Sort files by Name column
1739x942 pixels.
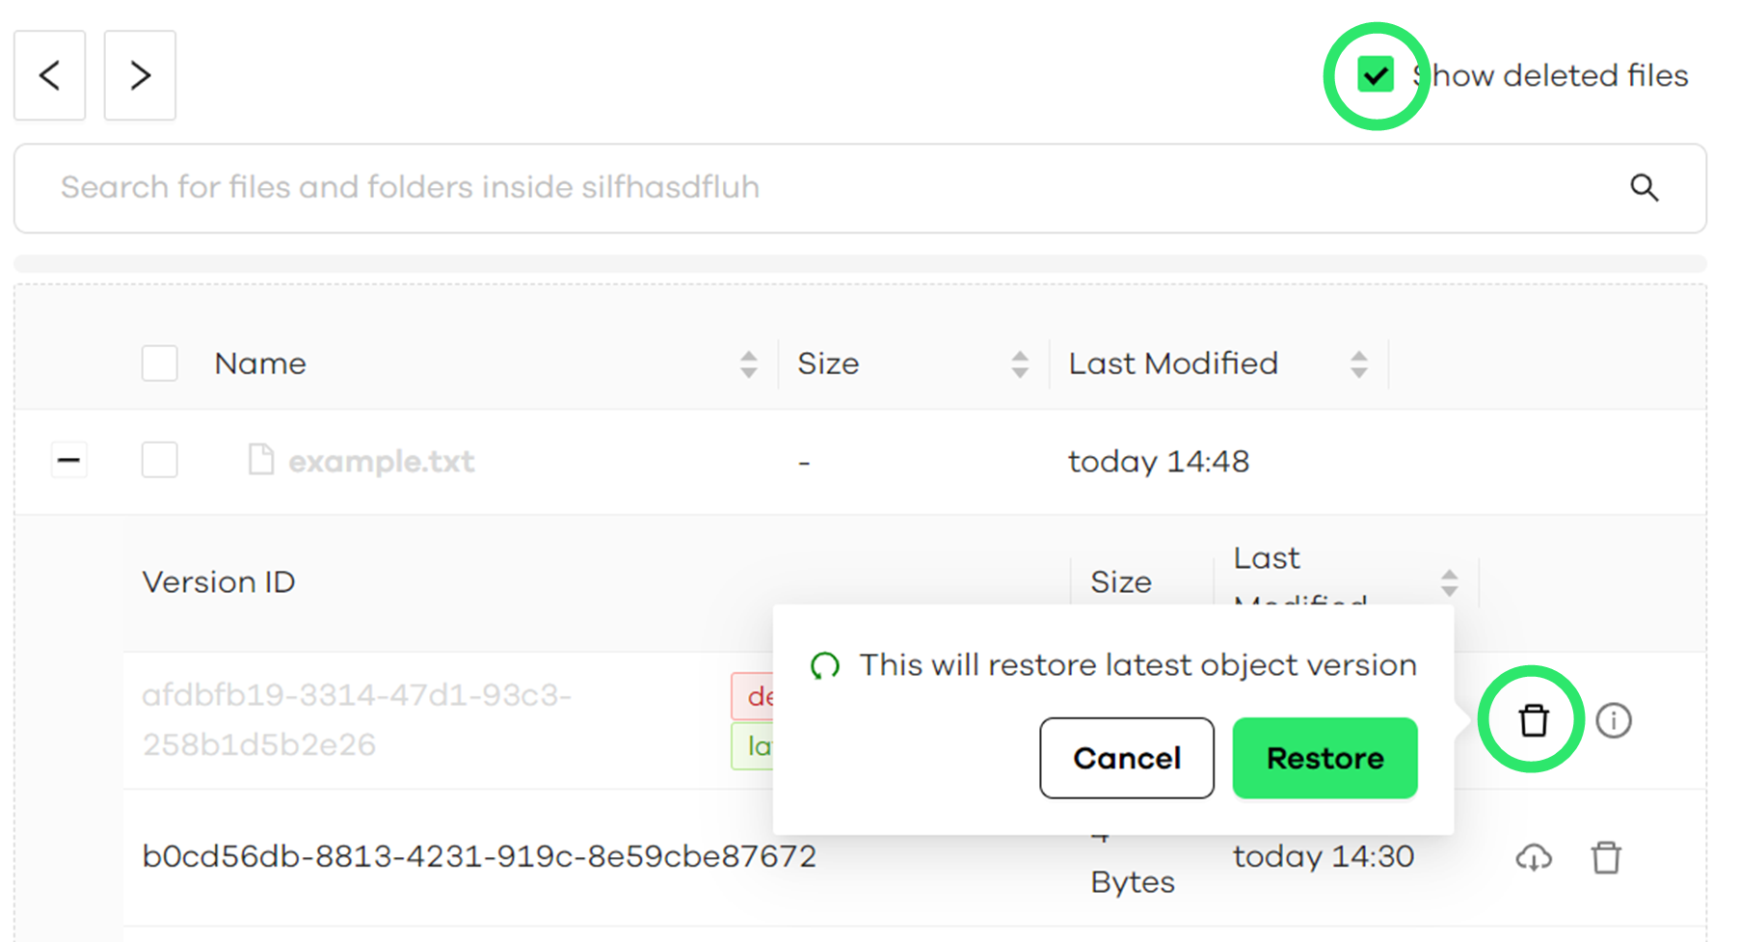(748, 363)
